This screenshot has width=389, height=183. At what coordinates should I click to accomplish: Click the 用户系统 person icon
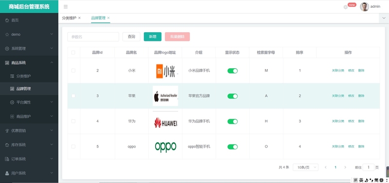pos(7,173)
